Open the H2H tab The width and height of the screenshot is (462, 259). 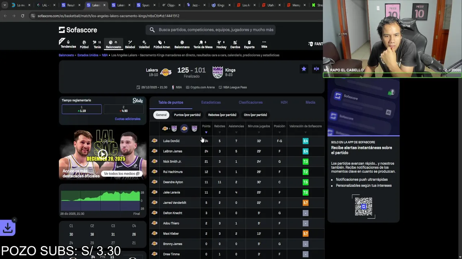point(284,103)
